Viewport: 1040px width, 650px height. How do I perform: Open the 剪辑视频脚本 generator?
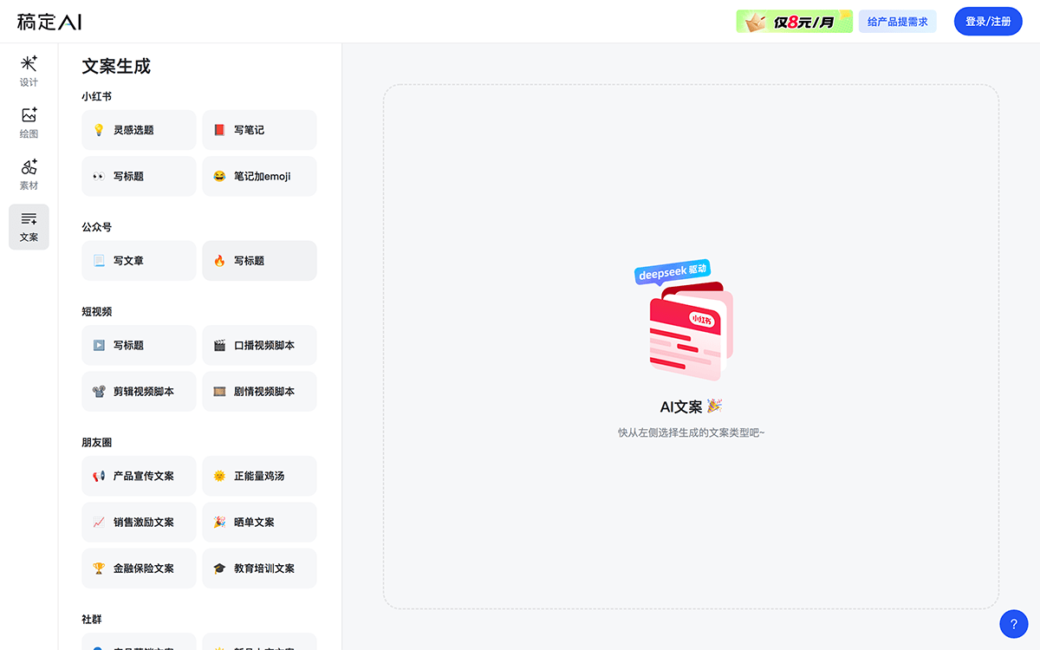[x=139, y=391]
